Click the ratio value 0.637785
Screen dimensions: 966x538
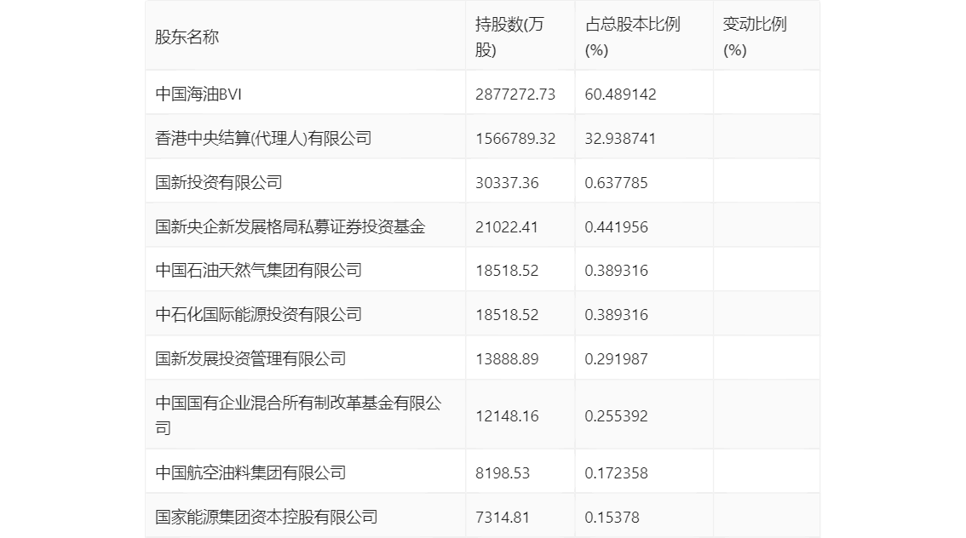(x=616, y=183)
